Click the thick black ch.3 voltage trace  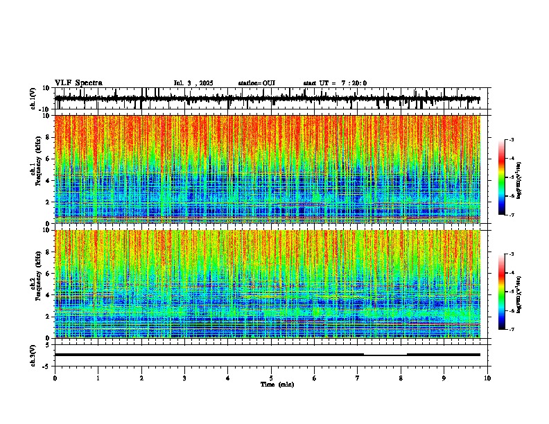pyautogui.click(x=209, y=355)
